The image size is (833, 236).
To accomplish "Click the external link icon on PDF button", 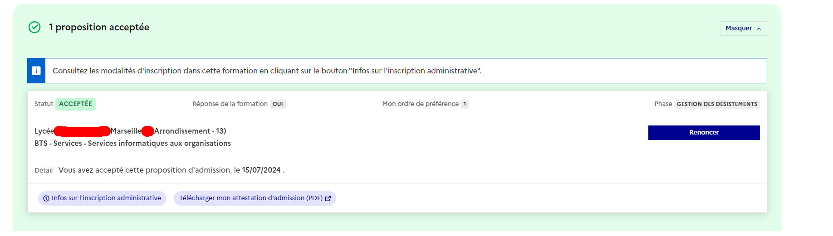I will tap(328, 198).
